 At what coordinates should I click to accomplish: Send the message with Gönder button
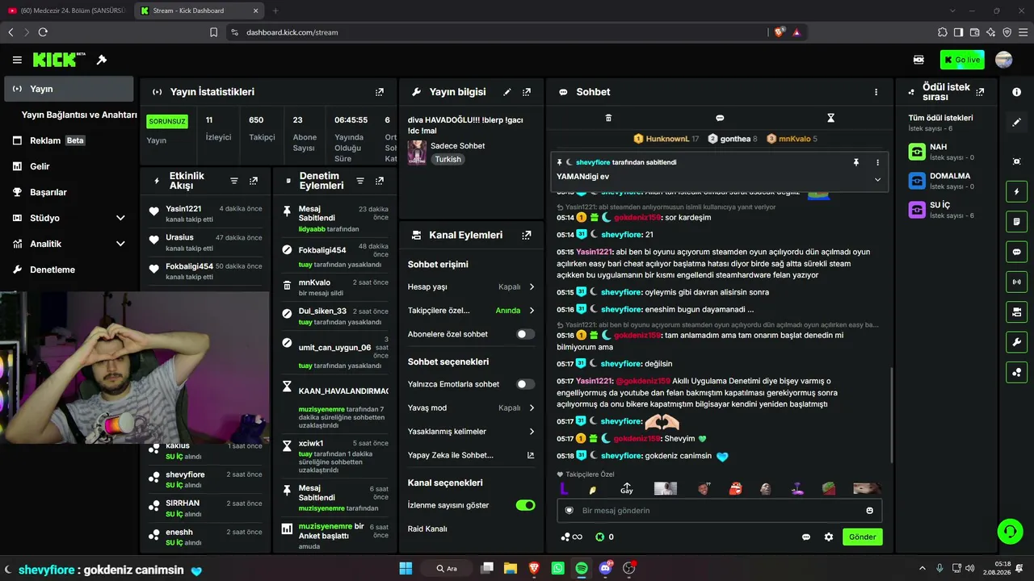(862, 537)
